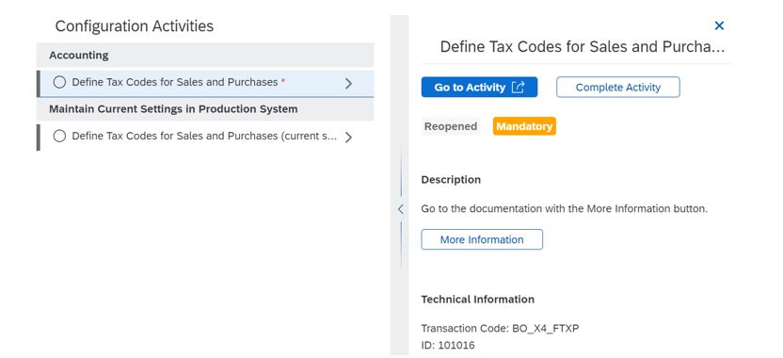The height and width of the screenshot is (358, 783).
Task: Select the status circle of the current settings activity
Action: [59, 136]
